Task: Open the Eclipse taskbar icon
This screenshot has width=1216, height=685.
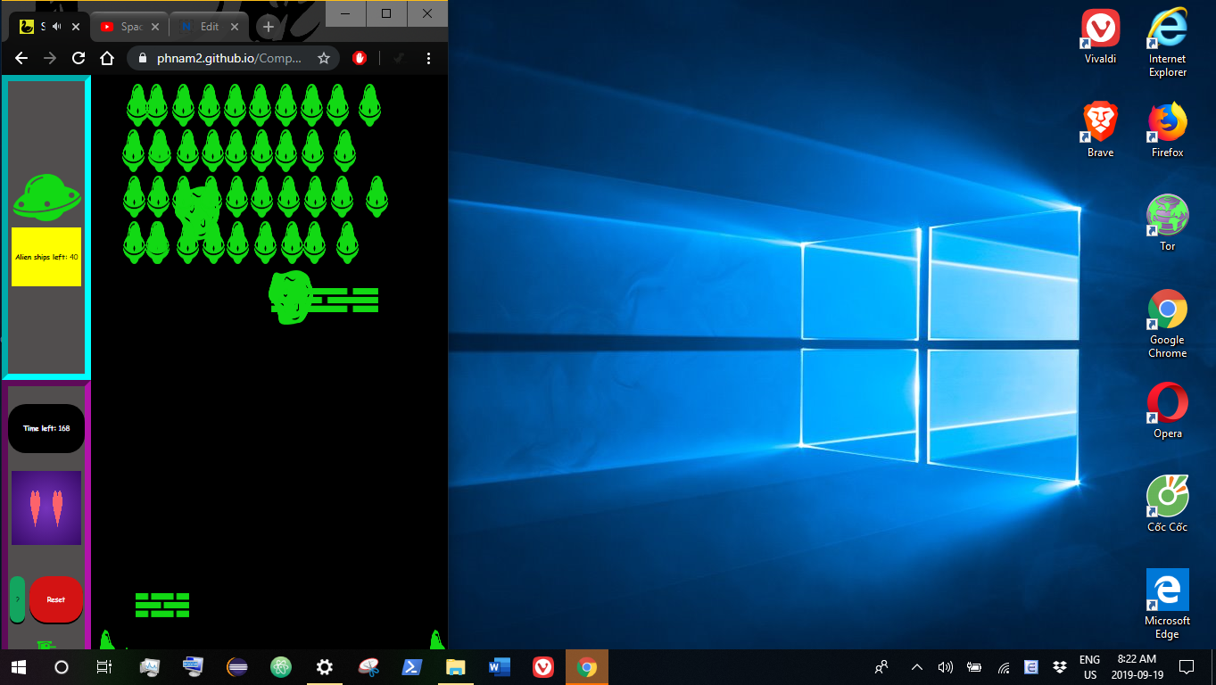Action: (x=237, y=667)
